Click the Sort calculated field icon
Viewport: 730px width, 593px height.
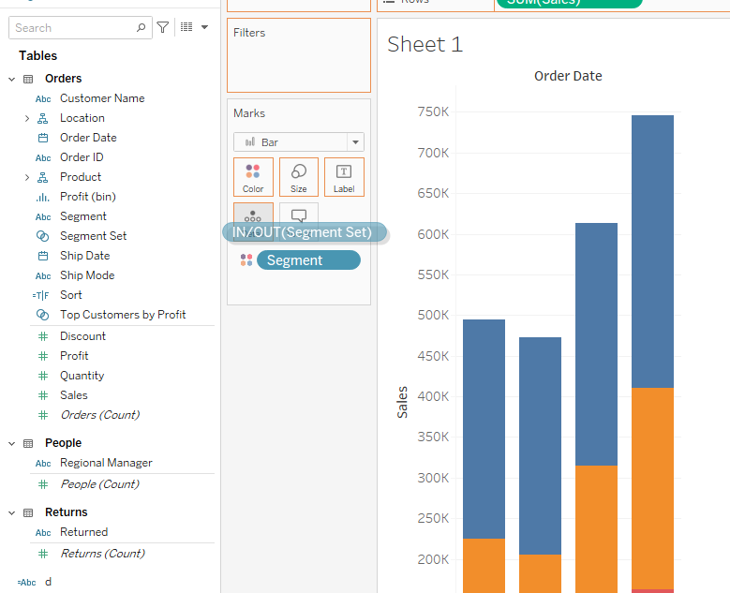(x=41, y=296)
